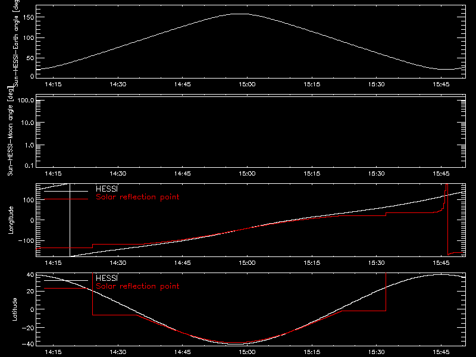Click the "0" tick on Longitude plot

[32, 220]
